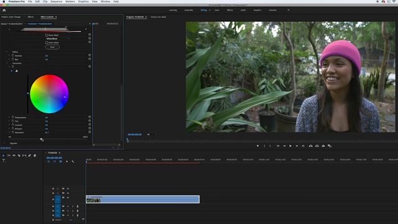This screenshot has height=224, width=398.
Task: Select the Ripple Edit tool
Action: [x=14, y=156]
